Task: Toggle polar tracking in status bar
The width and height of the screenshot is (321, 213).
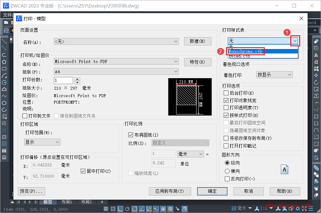Action: [127, 209]
